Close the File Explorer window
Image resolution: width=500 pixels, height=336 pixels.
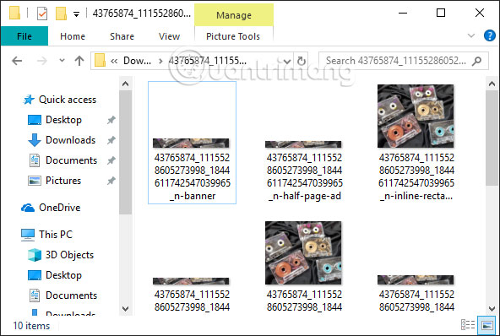click(479, 13)
